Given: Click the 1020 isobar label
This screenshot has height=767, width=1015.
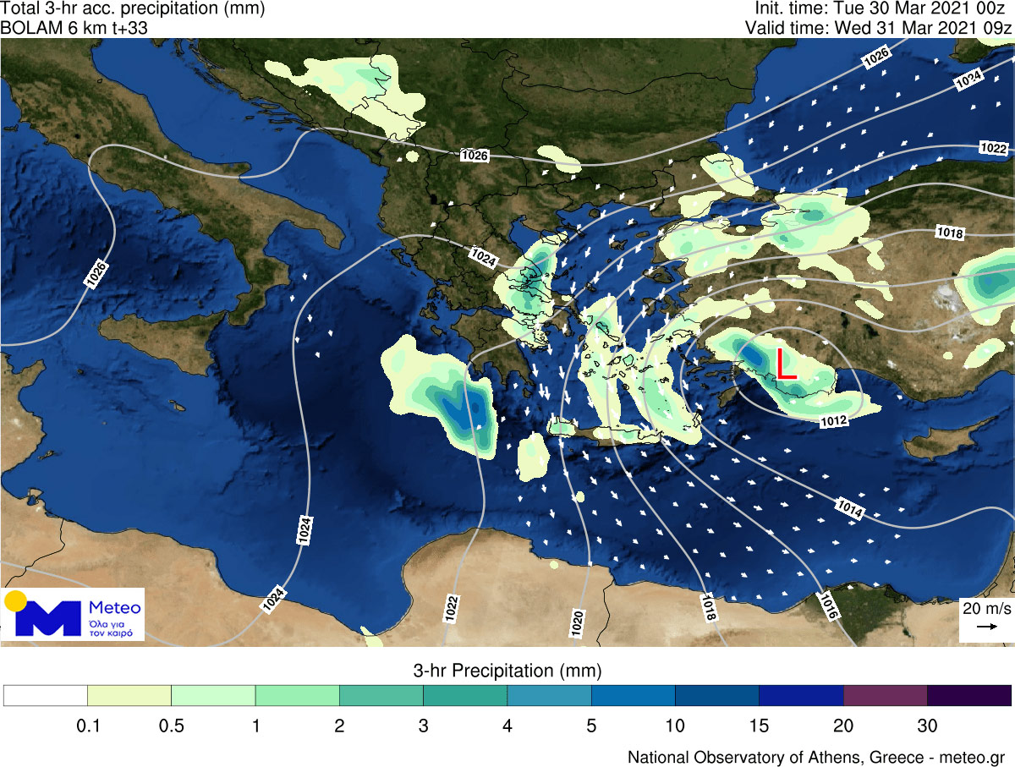Looking at the screenshot, I should click(x=577, y=623).
